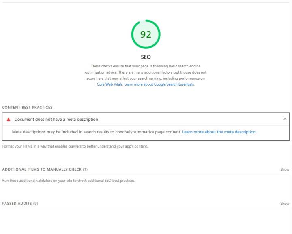The image size is (292, 234).
Task: Click the passed audits count (9)
Action: coord(35,204)
